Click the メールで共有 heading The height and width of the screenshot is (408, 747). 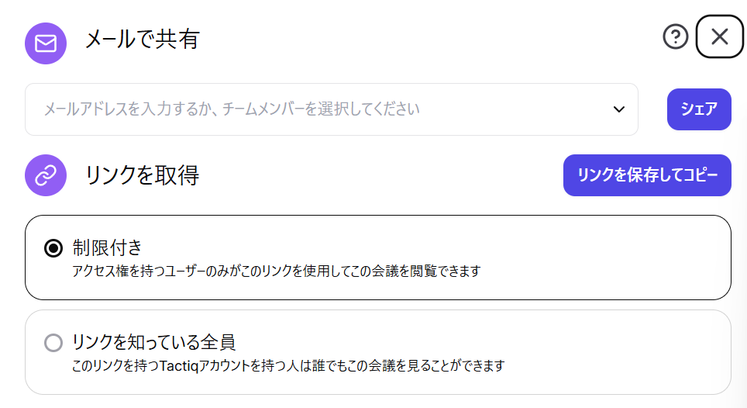[x=142, y=39]
